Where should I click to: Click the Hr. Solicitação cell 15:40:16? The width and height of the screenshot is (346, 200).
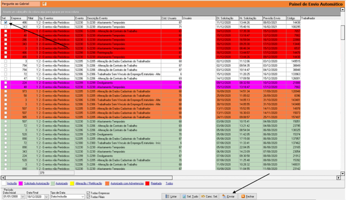coord(251,27)
